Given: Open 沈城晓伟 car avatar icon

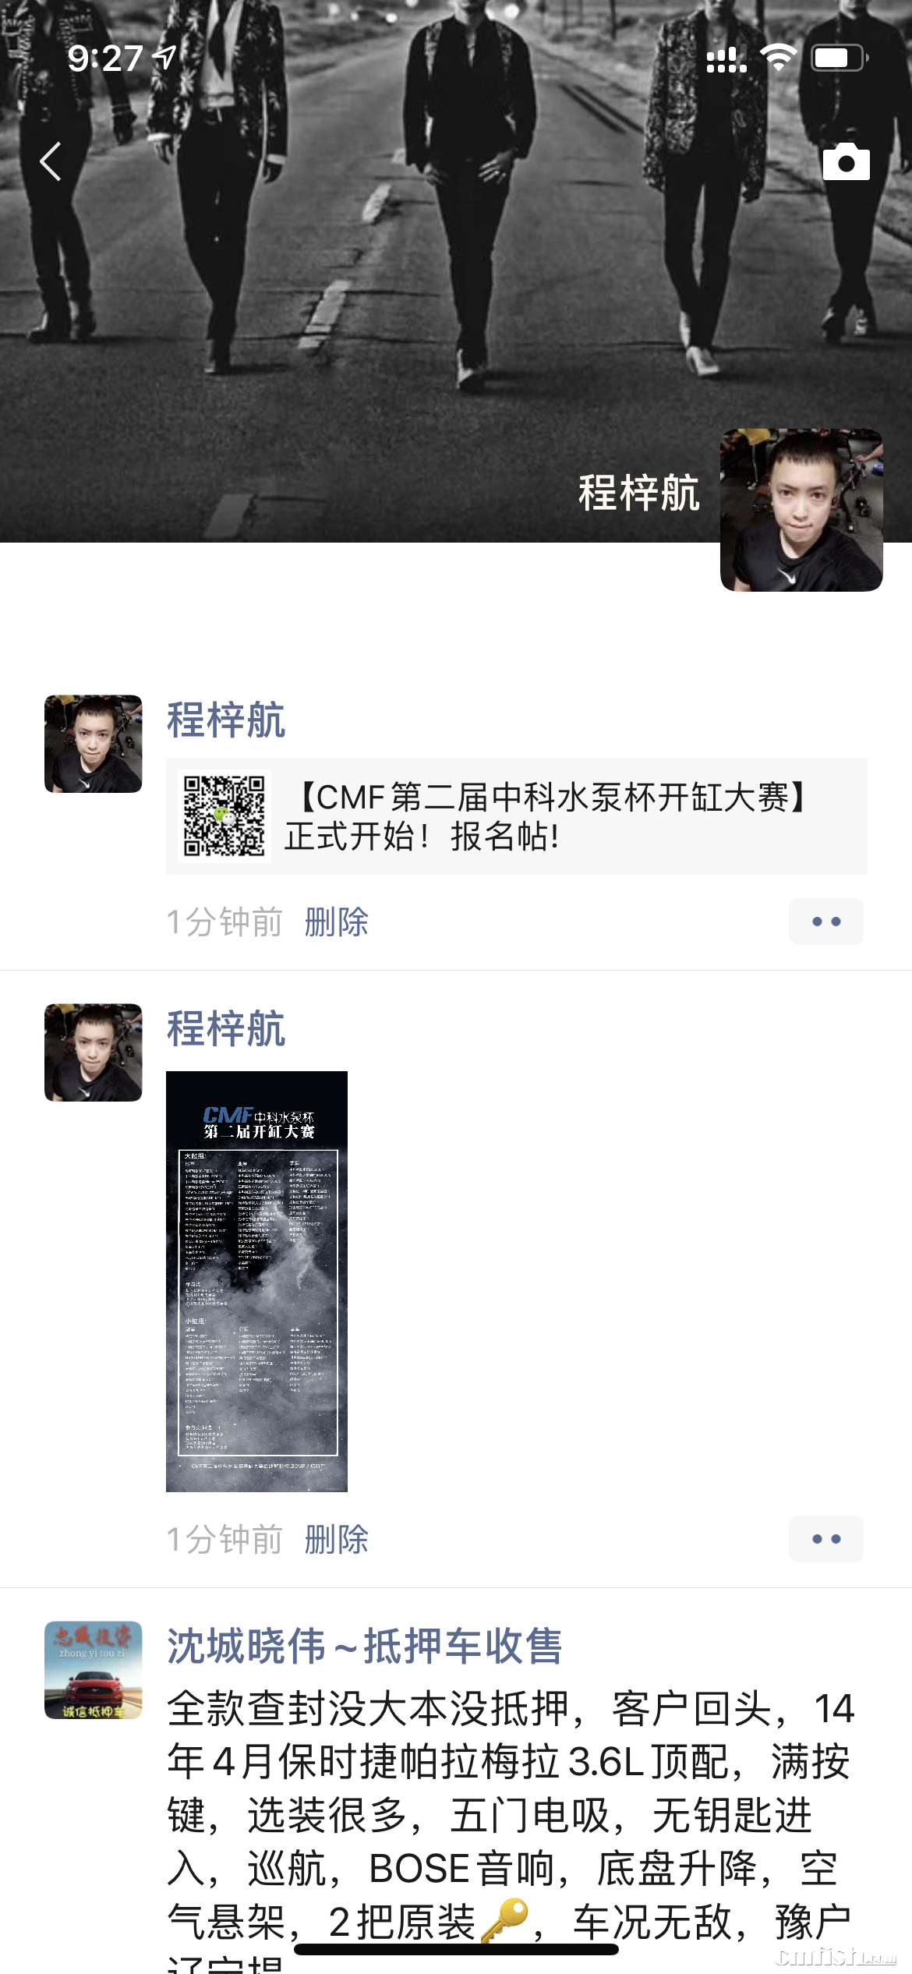Looking at the screenshot, I should (94, 1670).
